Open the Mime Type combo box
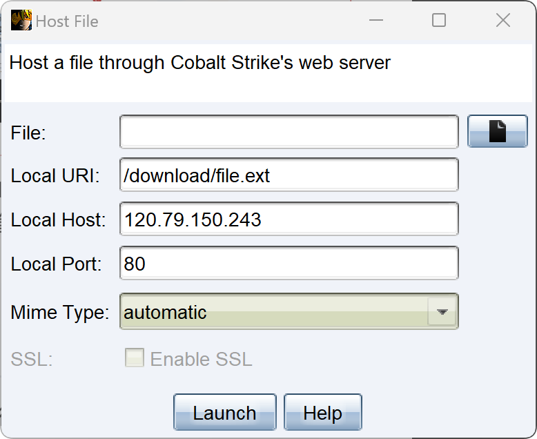The height and width of the screenshot is (439, 537). tap(289, 311)
